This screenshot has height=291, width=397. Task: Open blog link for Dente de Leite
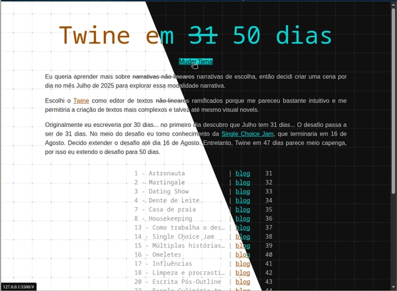pos(243,200)
